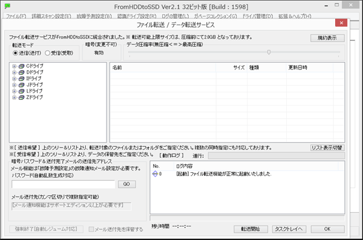Sort file list by サイズ column
Screen dimensions: 363x240
point(232,68)
